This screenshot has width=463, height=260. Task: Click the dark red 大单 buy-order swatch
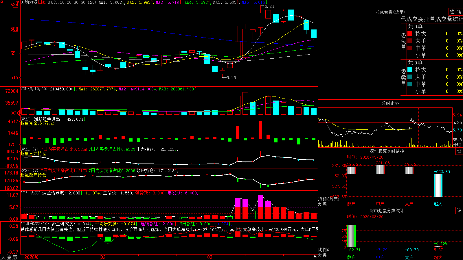[410, 41]
